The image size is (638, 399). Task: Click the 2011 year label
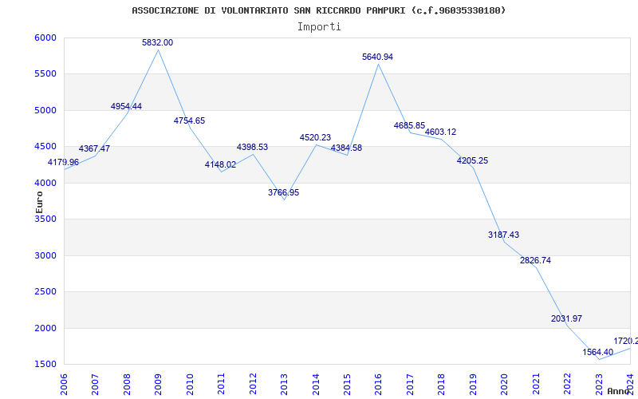[x=221, y=384]
